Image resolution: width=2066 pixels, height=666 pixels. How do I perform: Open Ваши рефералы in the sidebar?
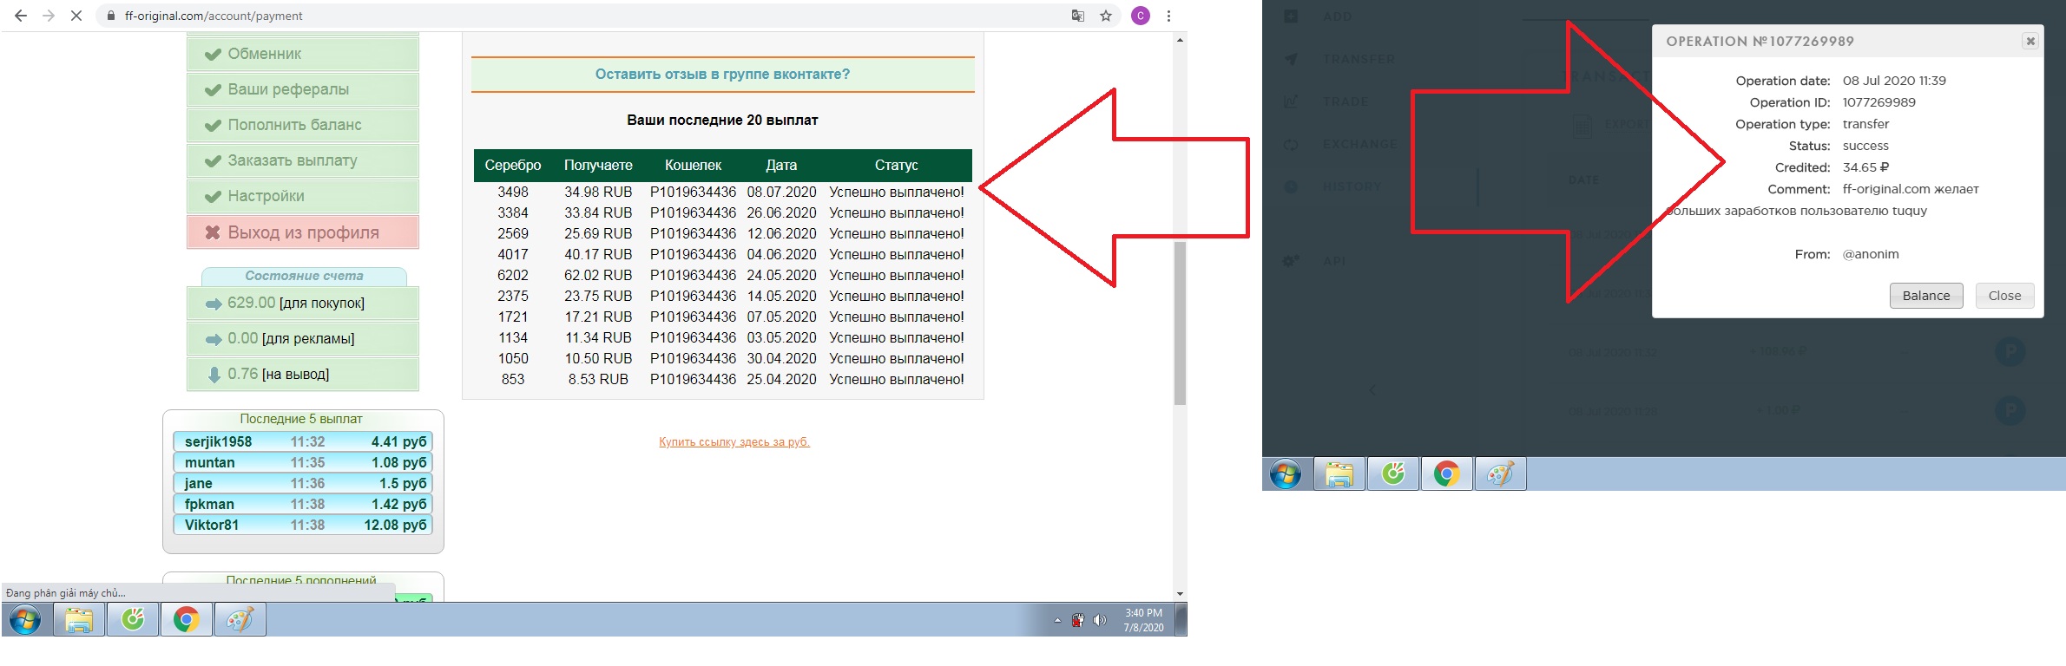303,89
